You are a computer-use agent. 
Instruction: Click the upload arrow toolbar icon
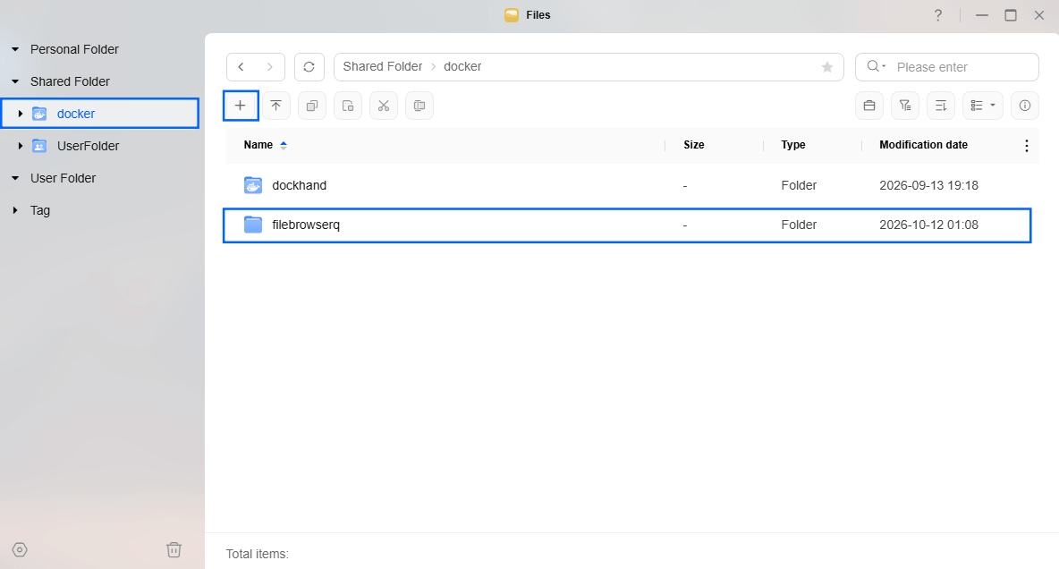pyautogui.click(x=276, y=106)
